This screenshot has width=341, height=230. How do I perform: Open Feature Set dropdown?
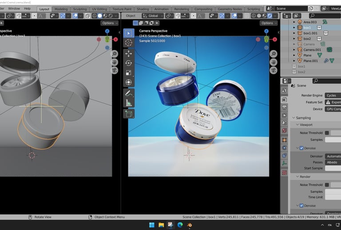click(333, 102)
